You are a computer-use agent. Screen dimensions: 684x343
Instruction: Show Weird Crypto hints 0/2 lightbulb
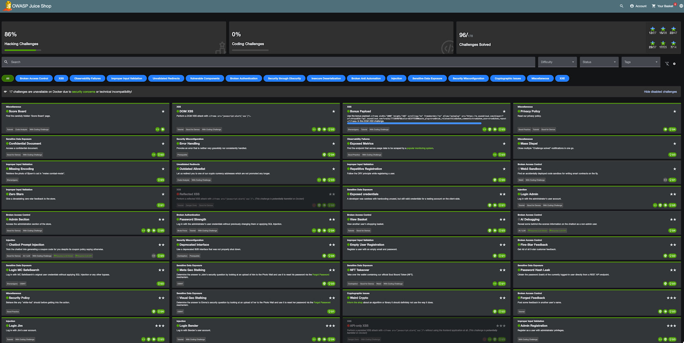pos(502,312)
